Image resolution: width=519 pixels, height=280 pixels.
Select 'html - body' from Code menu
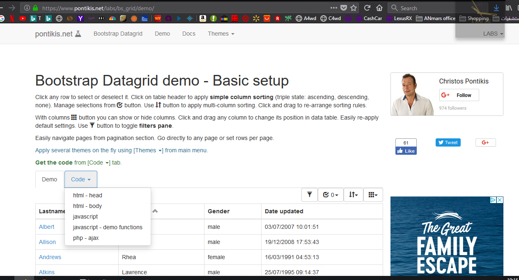(87, 206)
